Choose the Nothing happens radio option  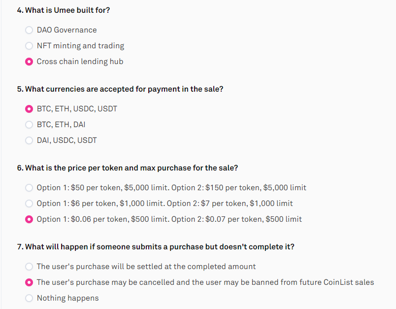click(x=29, y=298)
